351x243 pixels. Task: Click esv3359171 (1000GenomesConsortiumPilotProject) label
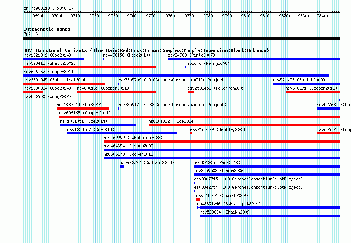[172, 105]
